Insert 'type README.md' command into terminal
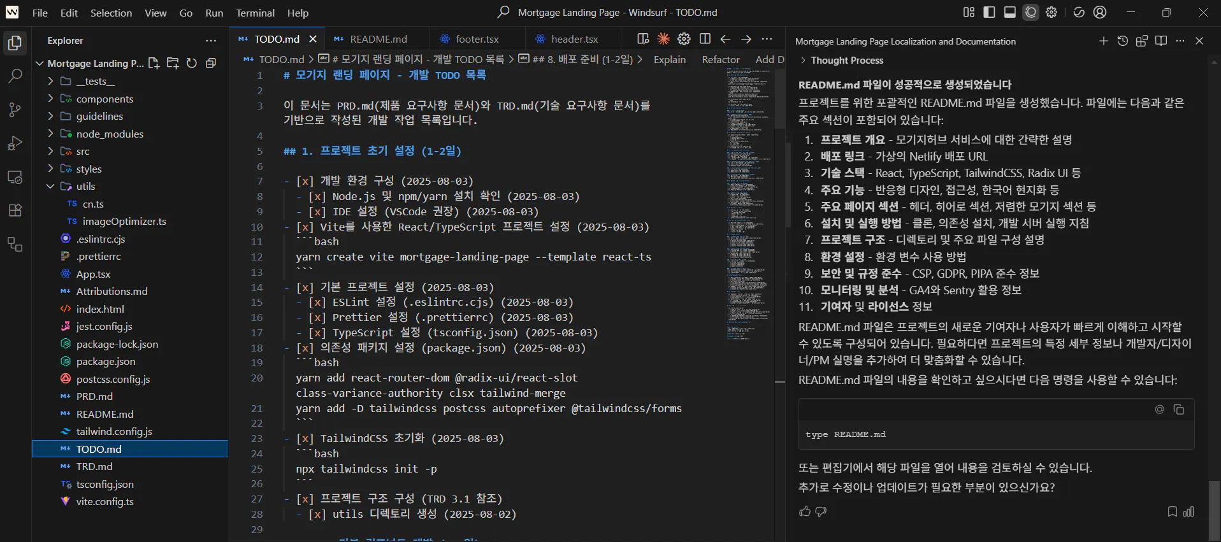The image size is (1221, 542). [x=1160, y=410]
